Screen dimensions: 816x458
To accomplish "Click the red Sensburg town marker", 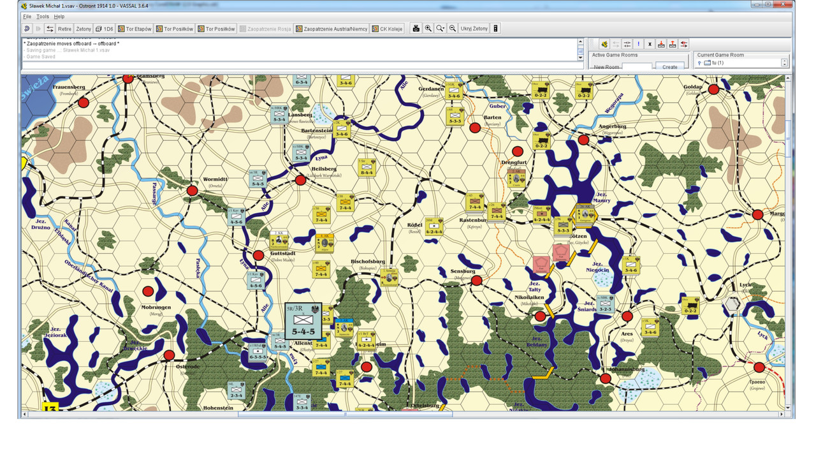I will tap(476, 280).
